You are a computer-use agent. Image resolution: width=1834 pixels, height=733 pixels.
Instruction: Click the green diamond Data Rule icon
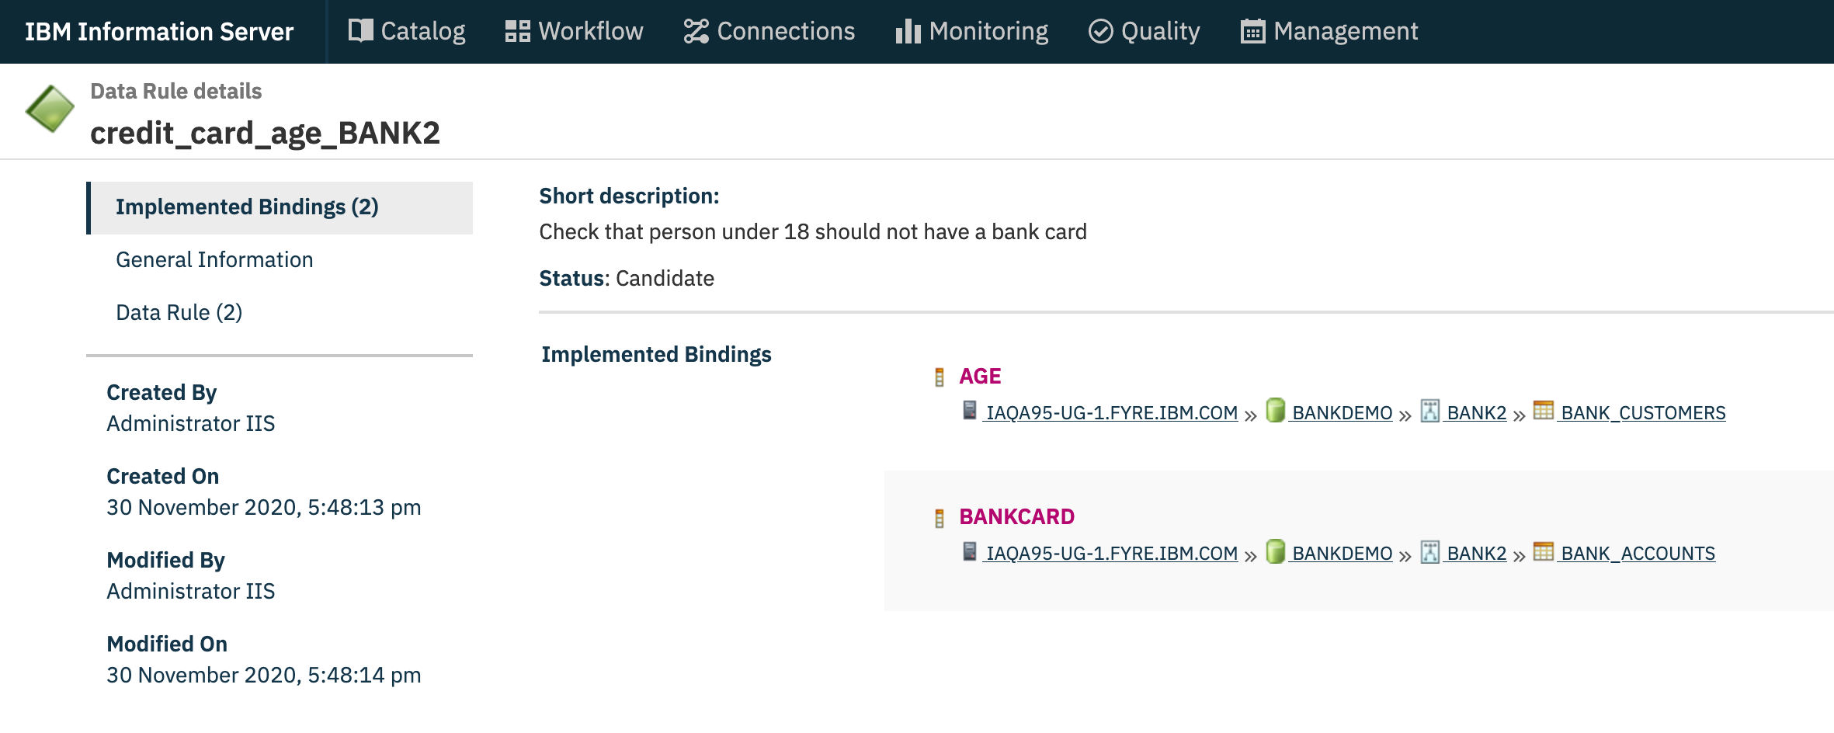click(x=50, y=109)
